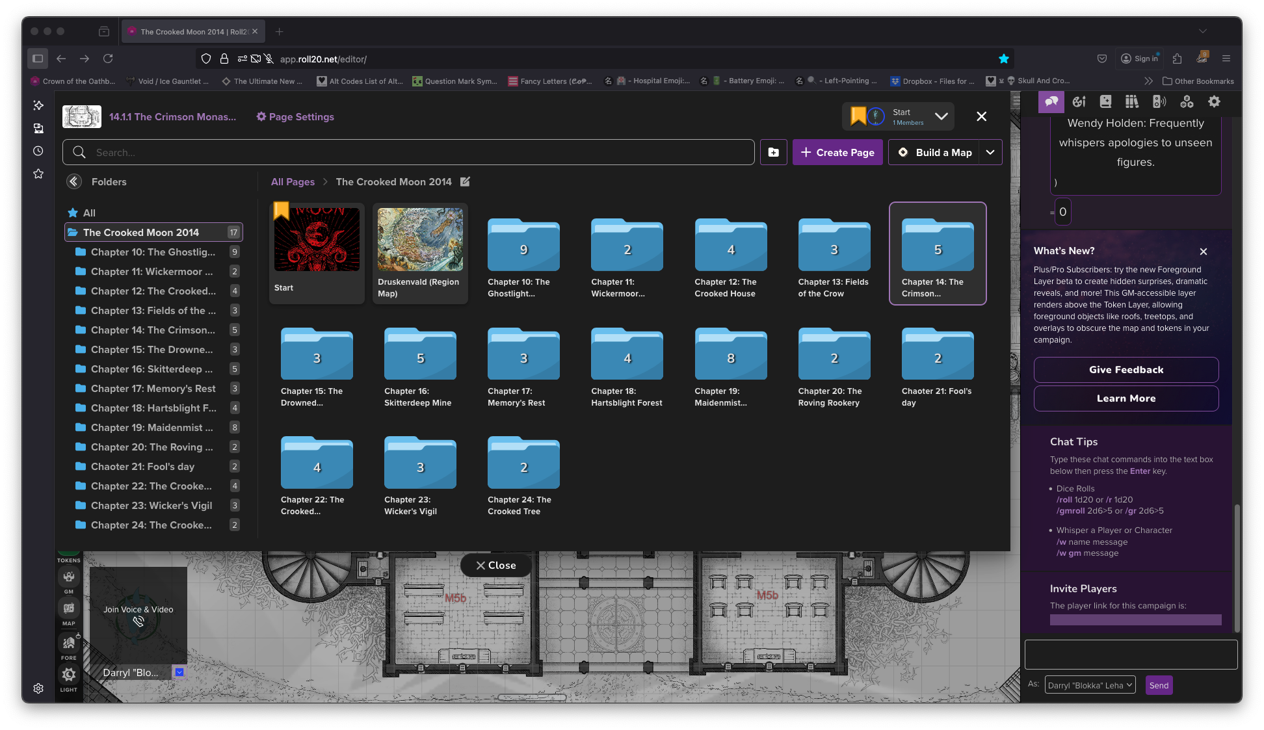The width and height of the screenshot is (1264, 730).
Task: Open the My Settings gear tab
Action: pyautogui.click(x=1214, y=101)
